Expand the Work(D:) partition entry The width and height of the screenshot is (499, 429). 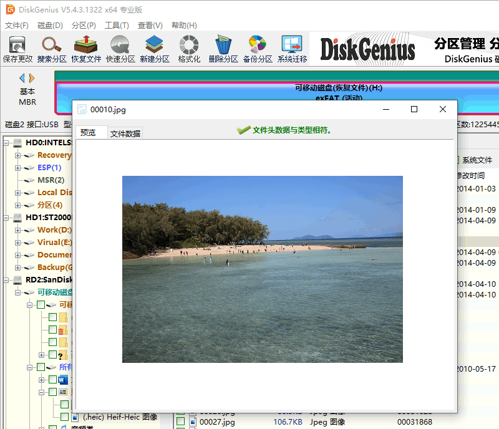click(18, 229)
